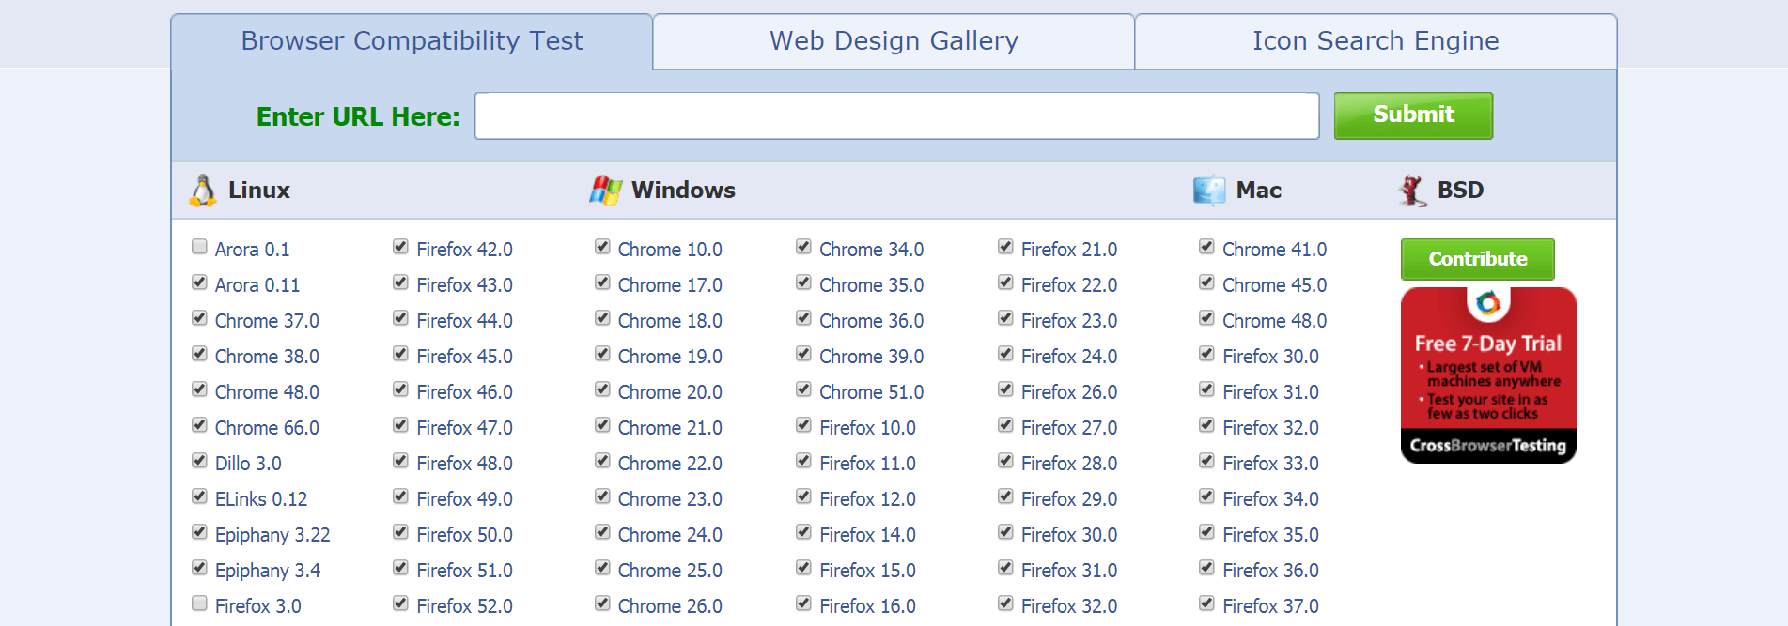Click the CrossBrowserTesting logo in the ad
This screenshot has height=626, width=1788.
[x=1487, y=446]
